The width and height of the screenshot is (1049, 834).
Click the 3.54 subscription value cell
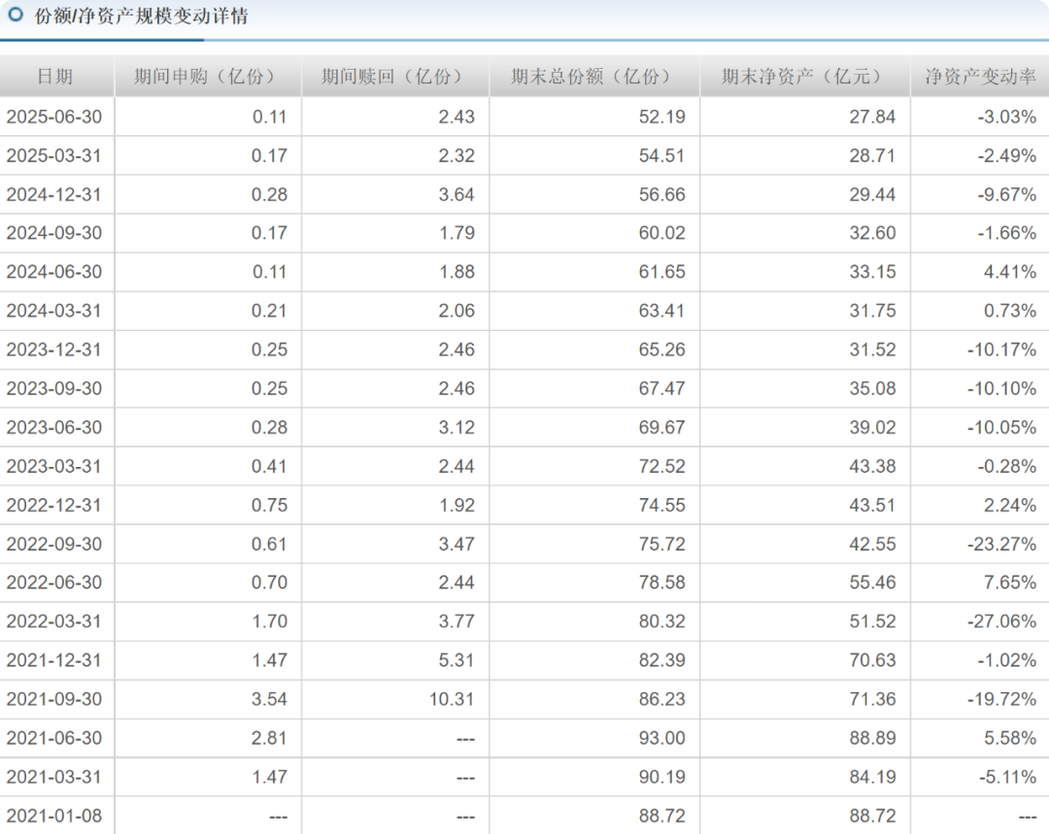tap(269, 699)
